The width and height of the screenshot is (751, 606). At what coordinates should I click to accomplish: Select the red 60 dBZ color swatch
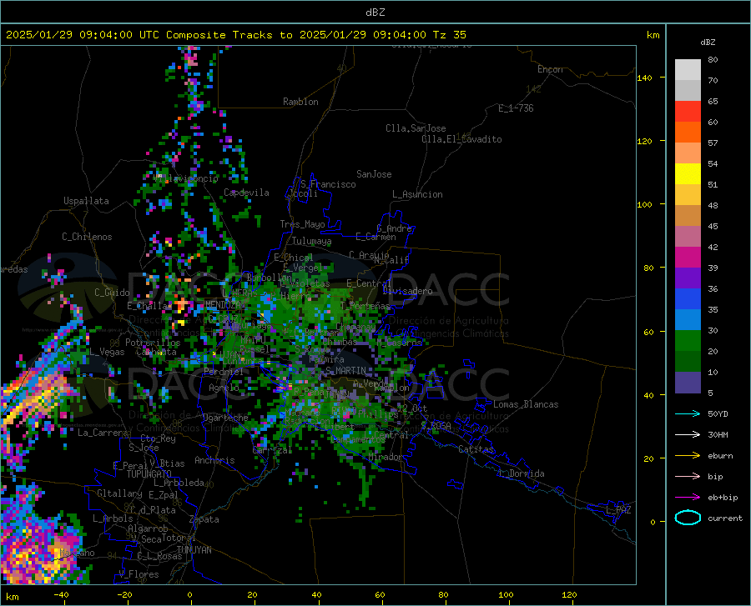click(x=688, y=112)
